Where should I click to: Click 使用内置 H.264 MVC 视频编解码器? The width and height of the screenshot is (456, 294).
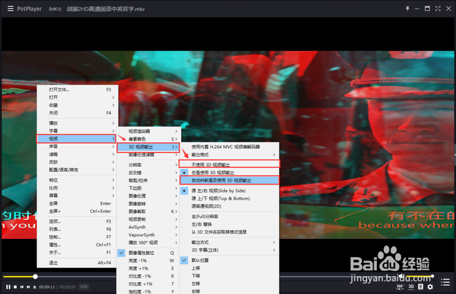pos(229,147)
